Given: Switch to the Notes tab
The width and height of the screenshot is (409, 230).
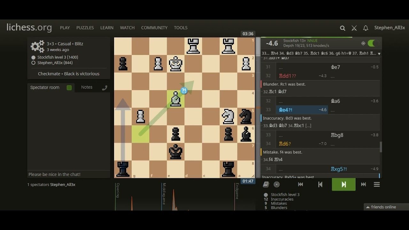Looking at the screenshot, I should 87,87.
